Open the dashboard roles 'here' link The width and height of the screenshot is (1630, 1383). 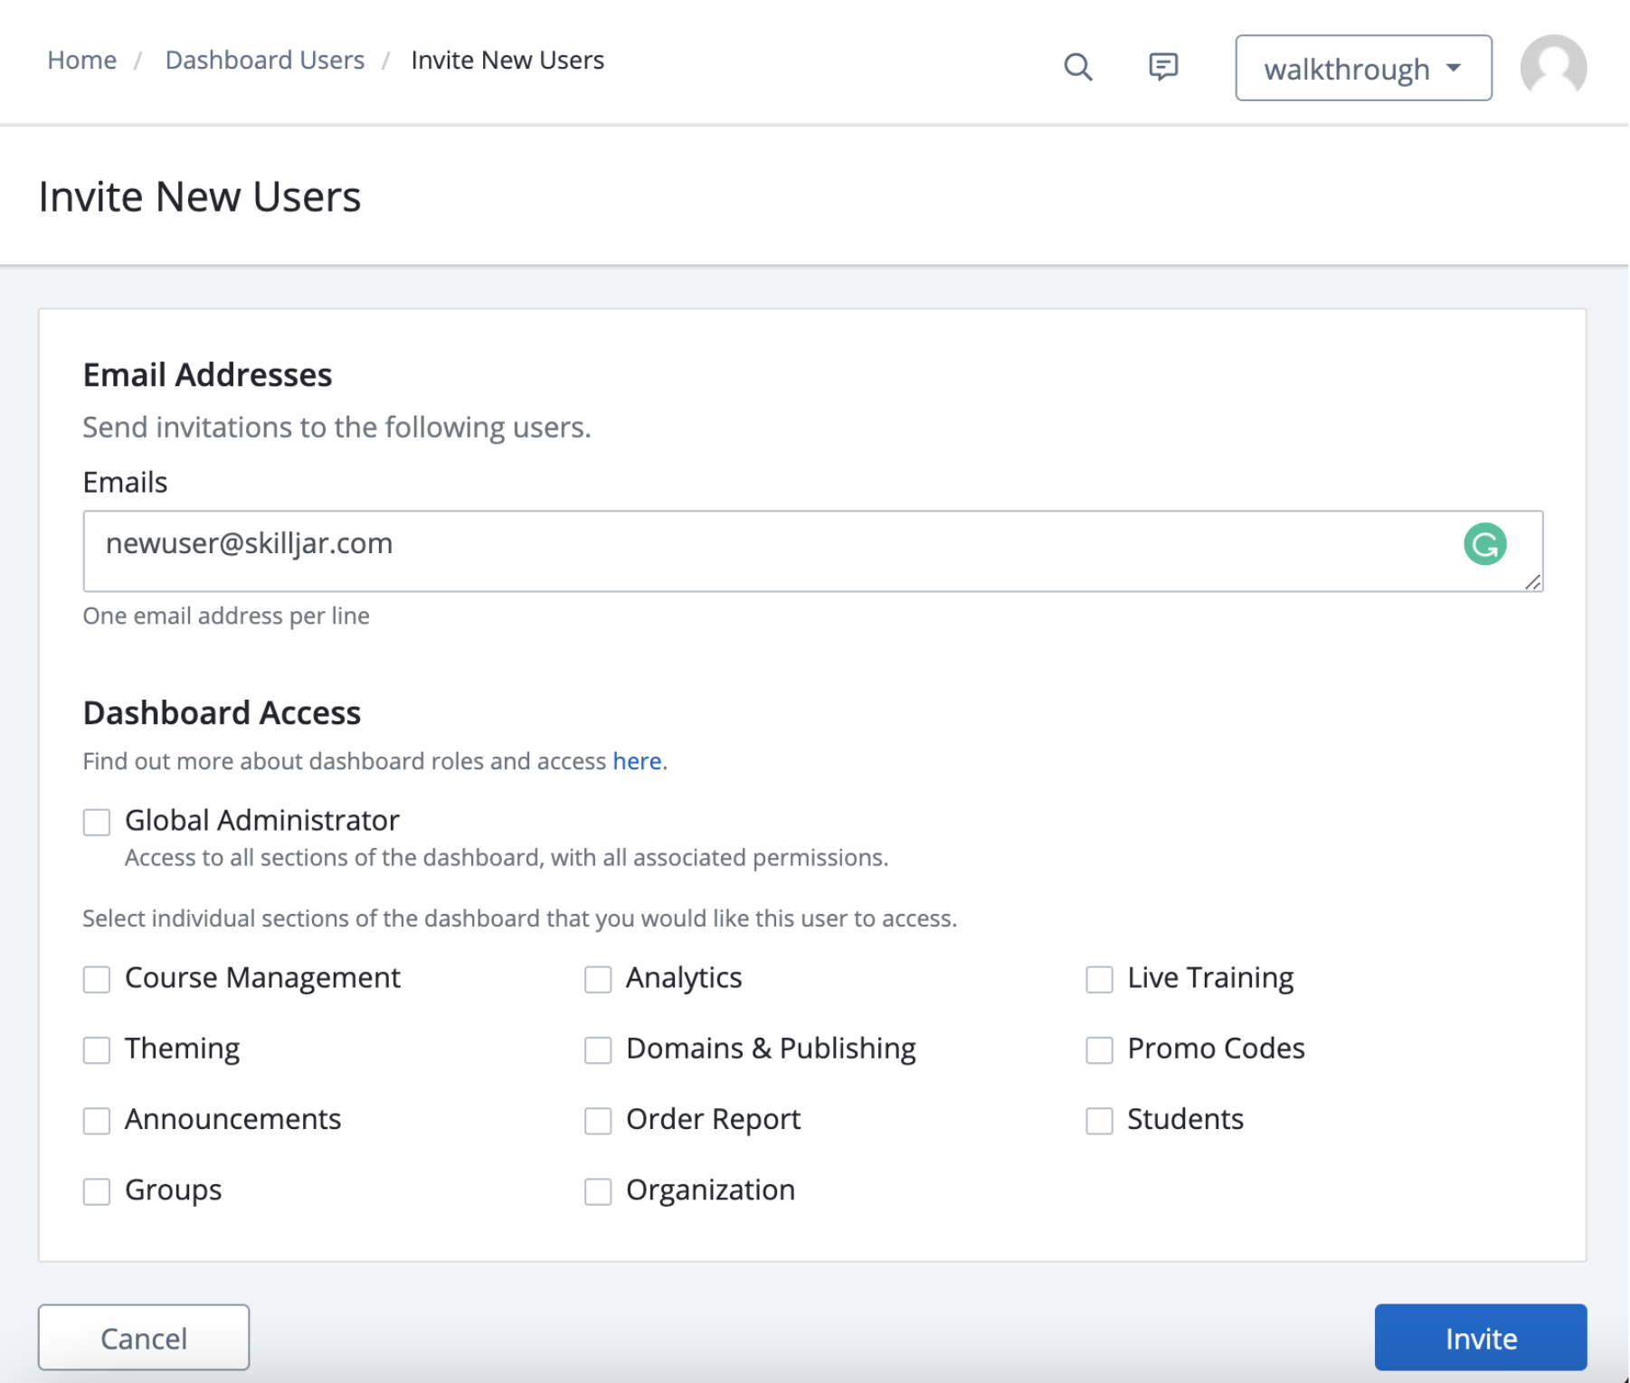(x=637, y=761)
